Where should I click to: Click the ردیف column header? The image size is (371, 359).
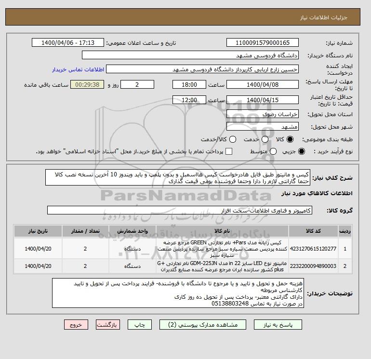tap(345, 231)
